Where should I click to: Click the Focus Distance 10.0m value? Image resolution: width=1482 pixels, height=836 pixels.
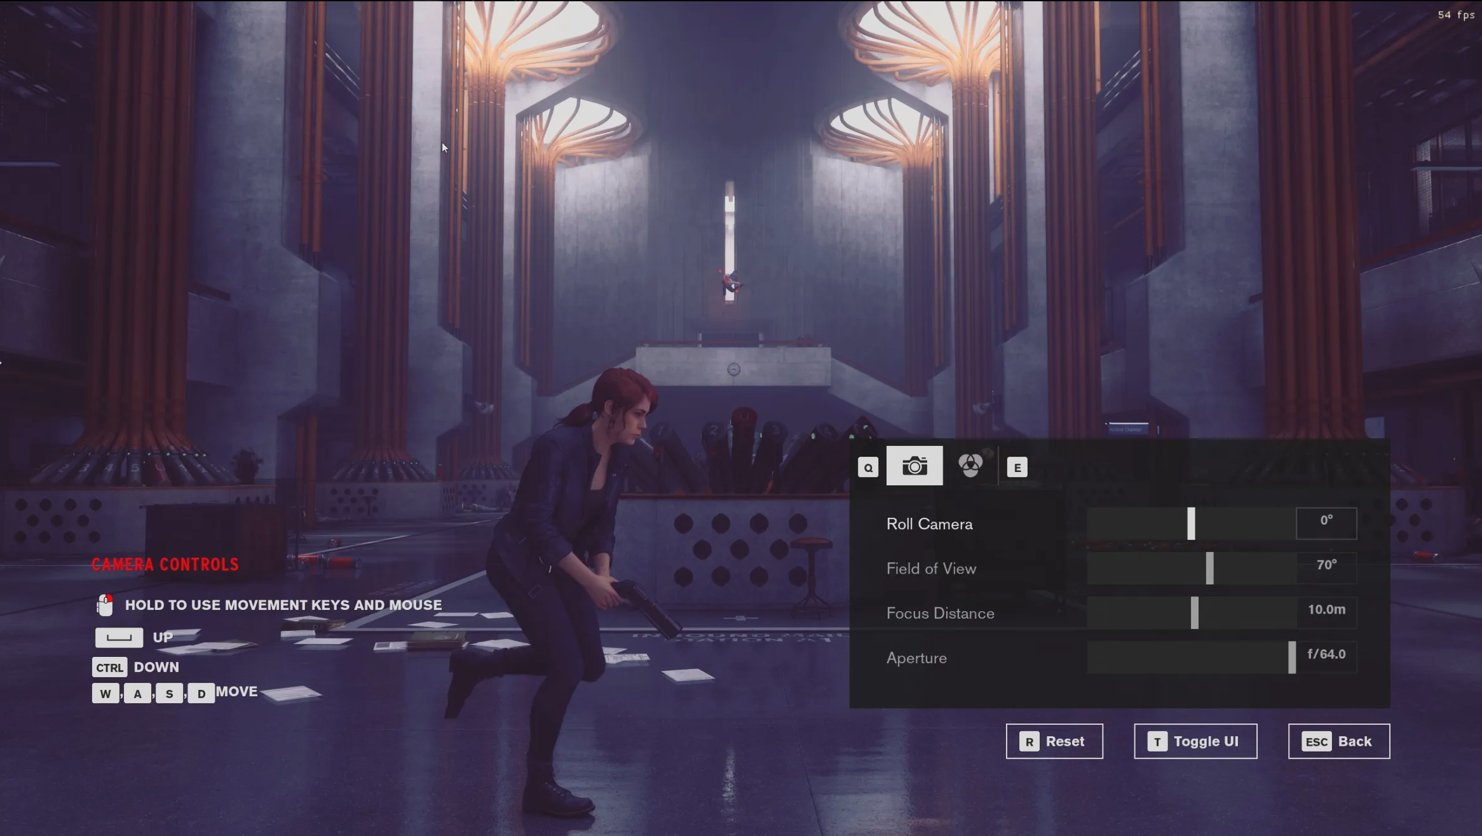pyautogui.click(x=1326, y=609)
